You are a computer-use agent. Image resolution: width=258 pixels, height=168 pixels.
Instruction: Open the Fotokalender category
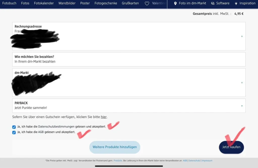click(x=44, y=3)
